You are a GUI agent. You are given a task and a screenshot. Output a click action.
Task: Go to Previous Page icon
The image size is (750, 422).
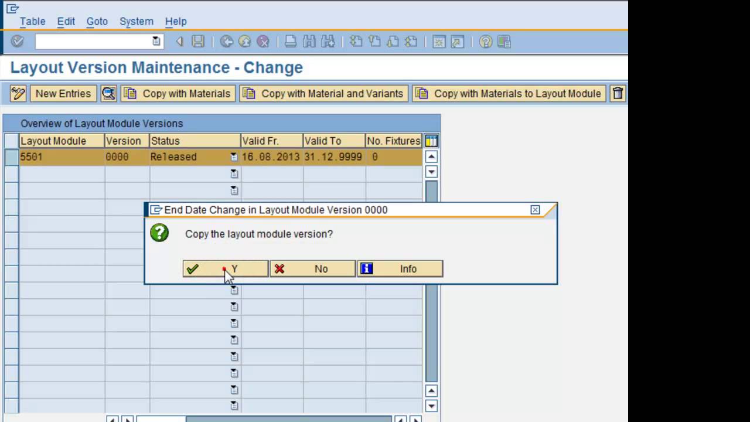pos(374,42)
